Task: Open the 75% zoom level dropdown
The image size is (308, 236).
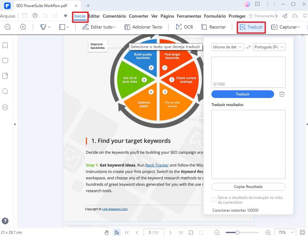Action: coord(285,232)
